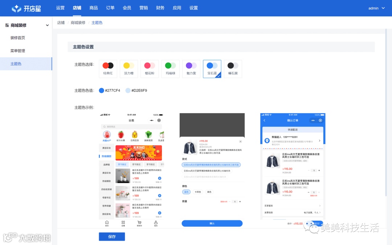Image resolution: width=392 pixels, height=245 pixels.
Task: Choose the 活力橙 theme color
Action: click(x=129, y=69)
